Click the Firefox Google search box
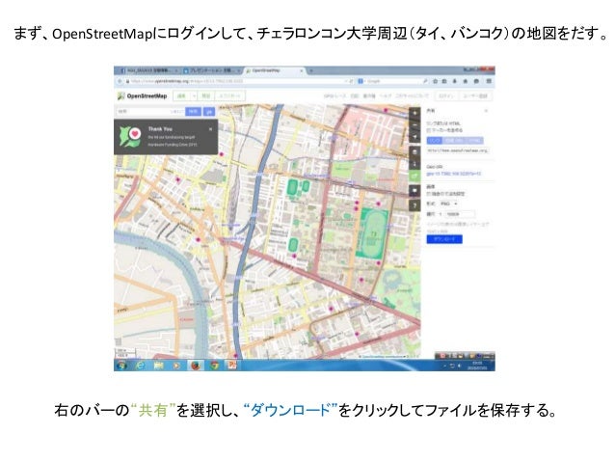Image resolution: width=615 pixels, height=462 pixels. coord(392,81)
